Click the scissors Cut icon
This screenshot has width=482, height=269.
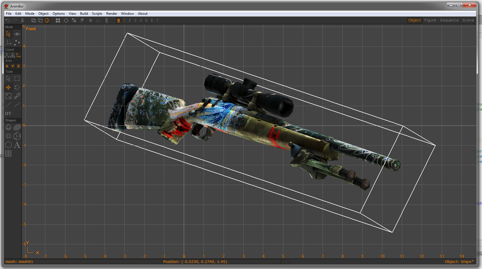[x=22, y=20]
